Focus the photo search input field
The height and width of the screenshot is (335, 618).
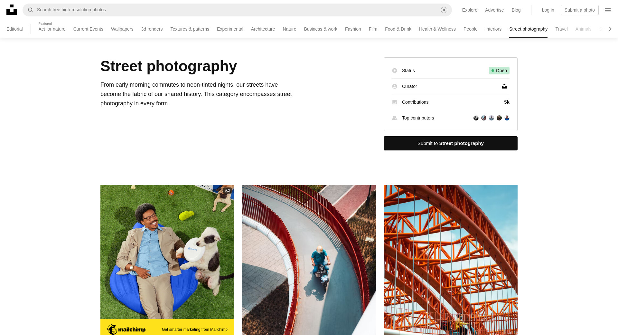click(235, 10)
